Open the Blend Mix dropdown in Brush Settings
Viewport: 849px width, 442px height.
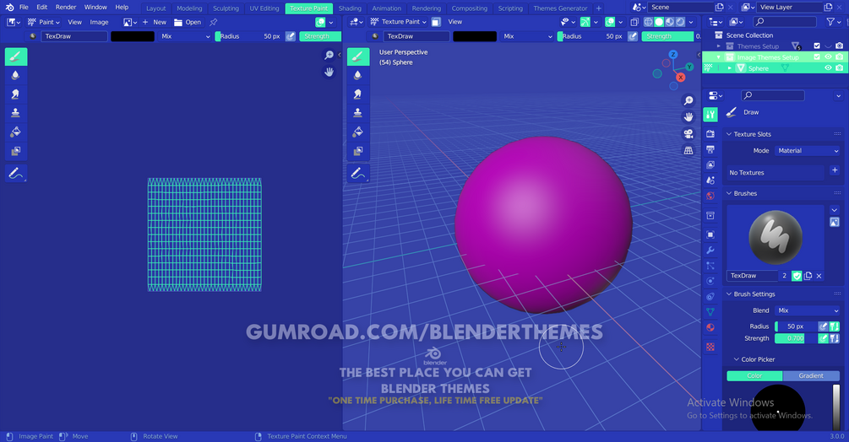coord(808,310)
